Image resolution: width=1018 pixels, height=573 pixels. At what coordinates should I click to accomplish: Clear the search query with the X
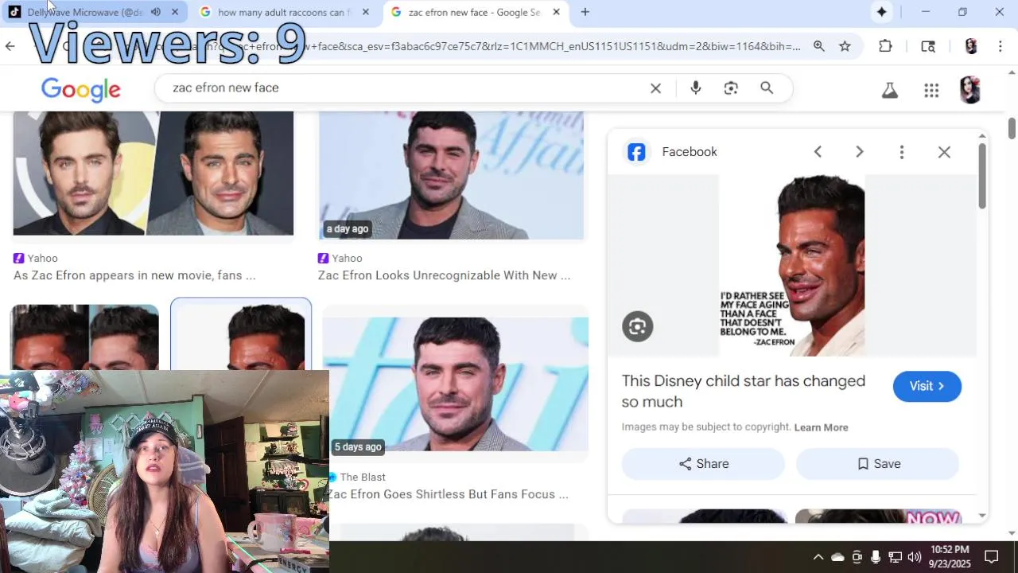655,88
